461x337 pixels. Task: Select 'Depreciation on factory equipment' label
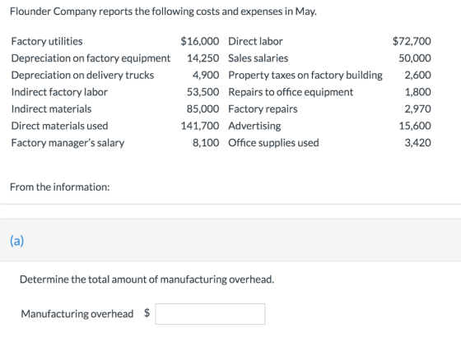click(91, 58)
